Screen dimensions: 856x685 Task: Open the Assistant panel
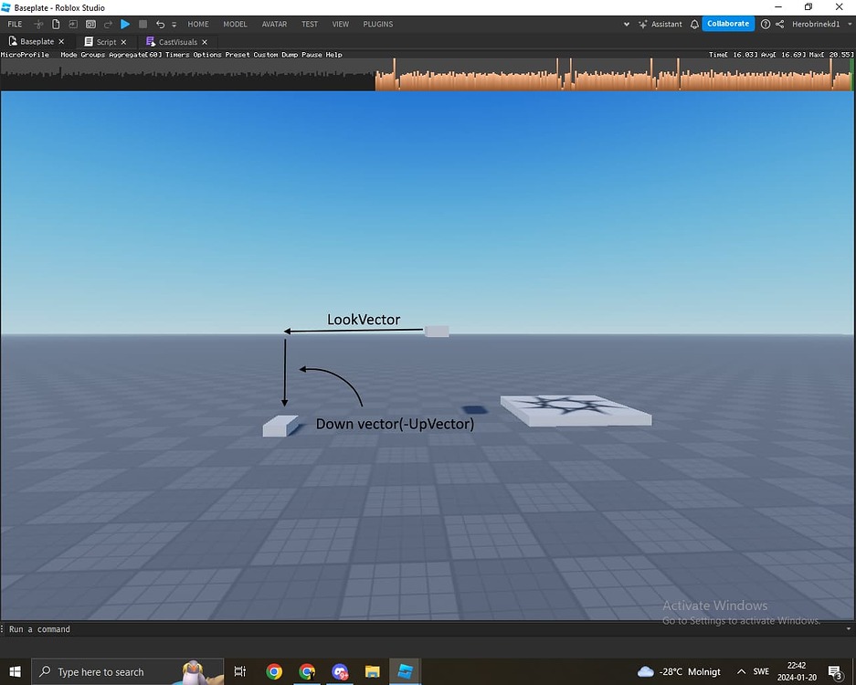coord(660,24)
